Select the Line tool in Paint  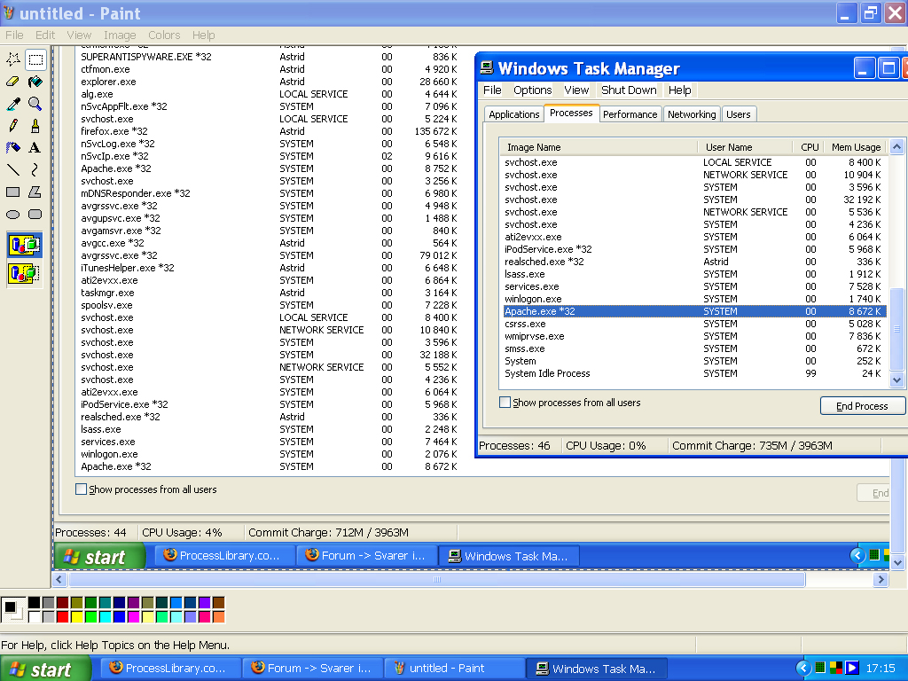coord(12,169)
